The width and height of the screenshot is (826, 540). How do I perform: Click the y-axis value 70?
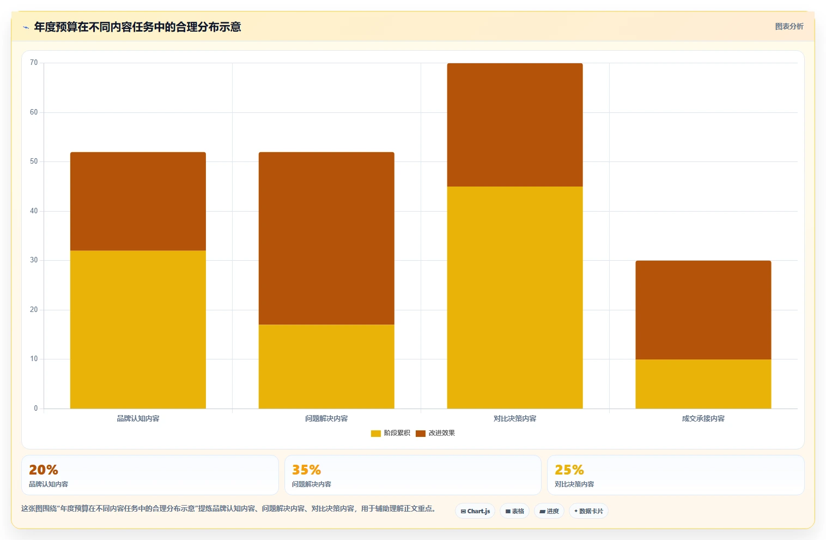pyautogui.click(x=34, y=63)
